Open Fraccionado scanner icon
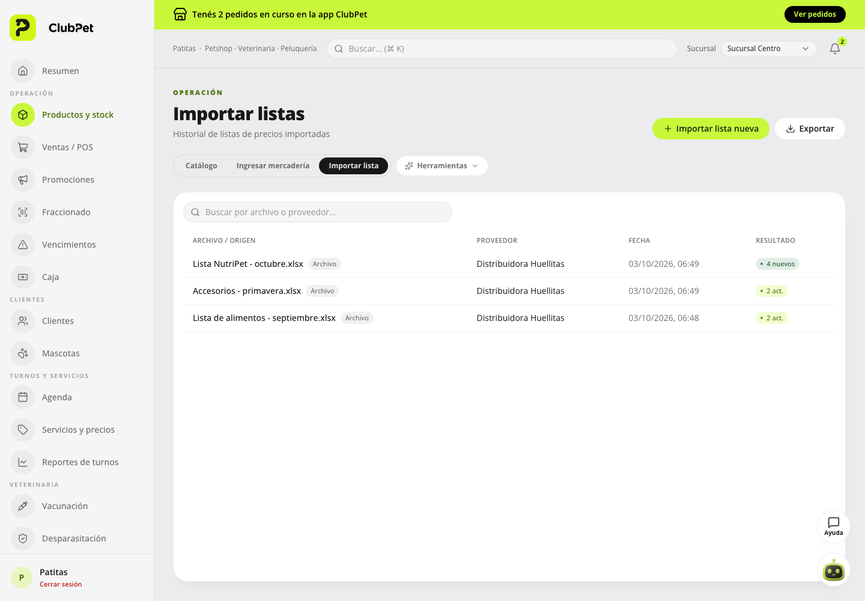The height and width of the screenshot is (601, 865). (x=23, y=212)
